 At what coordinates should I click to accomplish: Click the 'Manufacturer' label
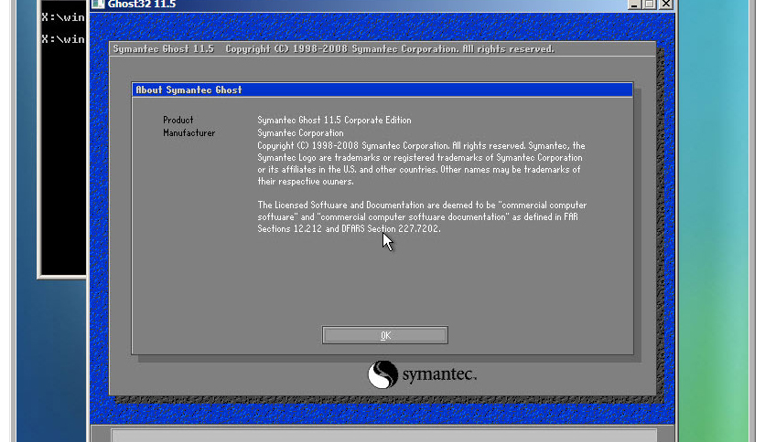point(189,132)
